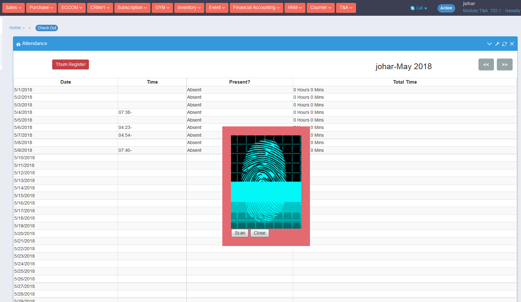
Task: Collapse the Attendance panel using chevron icon
Action: click(489, 44)
